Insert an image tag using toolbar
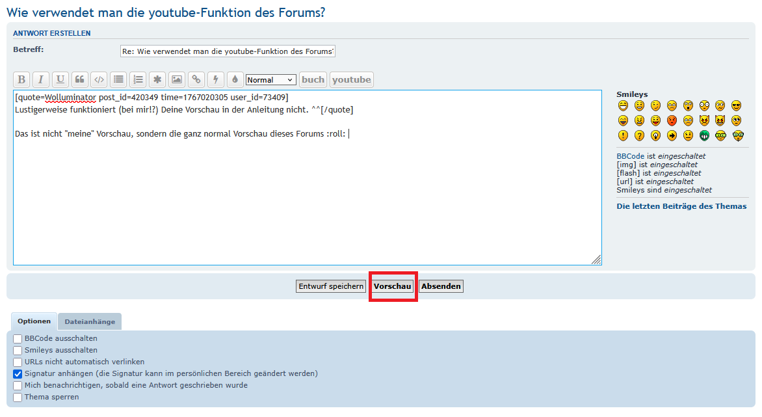The image size is (762, 417). (x=176, y=80)
